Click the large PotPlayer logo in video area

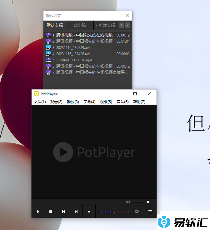(x=94, y=152)
